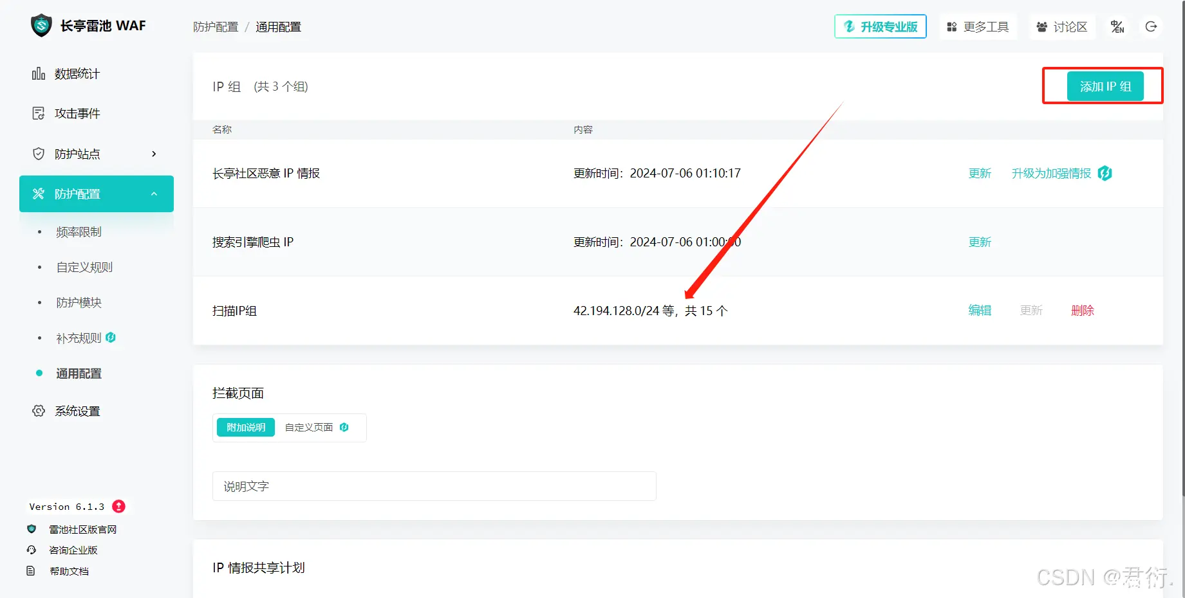
Task: Select 附加说明 tab
Action: (246, 428)
